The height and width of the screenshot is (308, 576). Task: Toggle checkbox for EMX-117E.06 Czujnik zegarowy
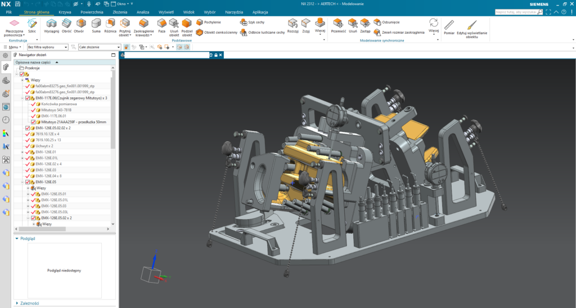27,98
